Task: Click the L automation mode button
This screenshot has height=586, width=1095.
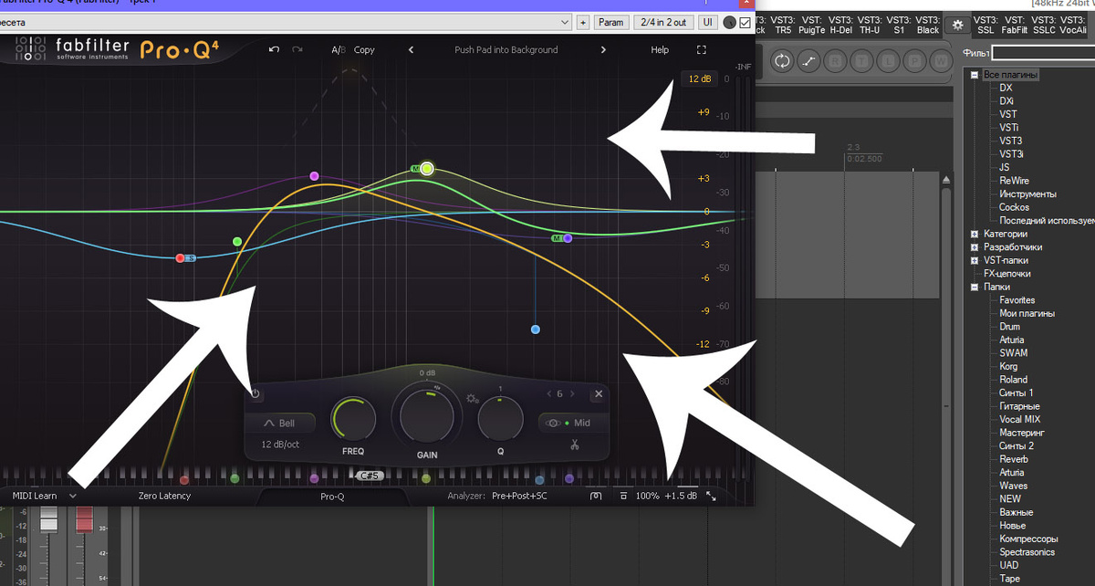Action: click(888, 61)
